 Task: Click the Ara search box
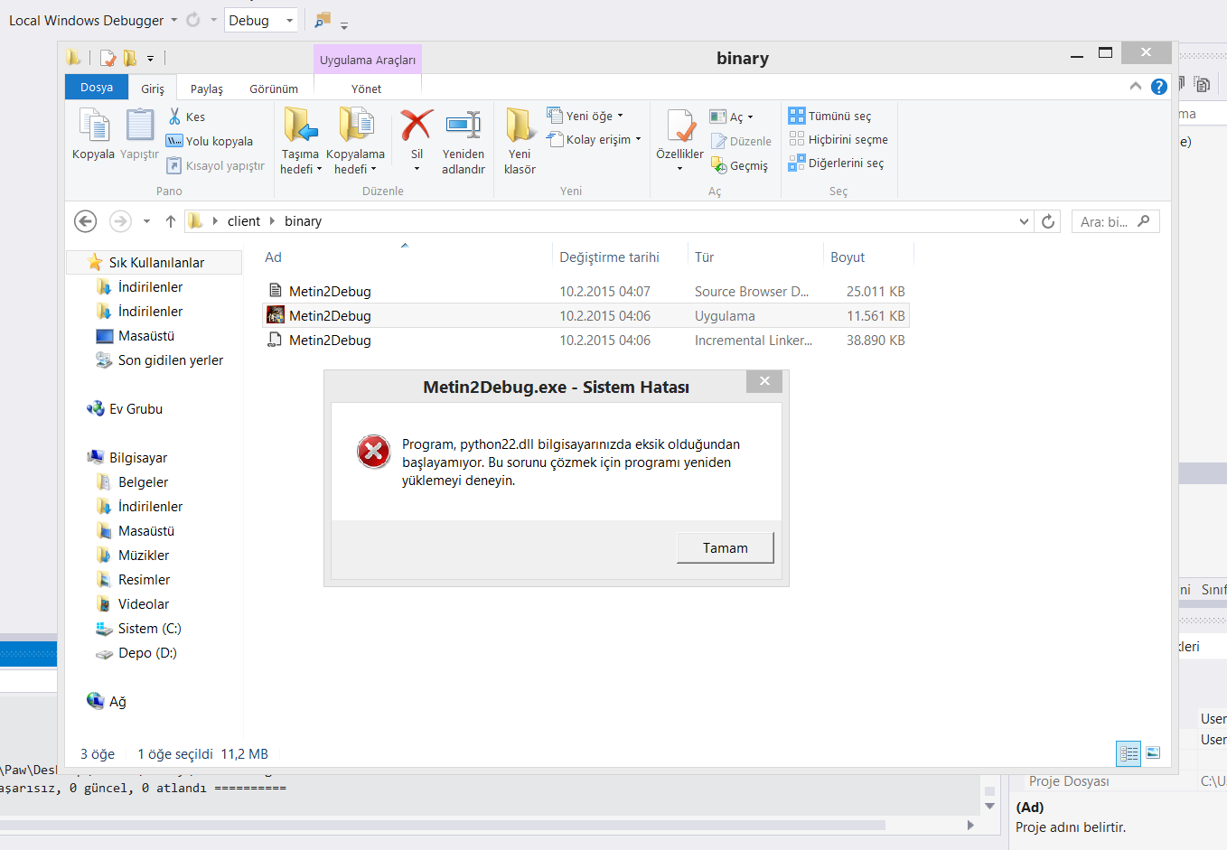1115,221
